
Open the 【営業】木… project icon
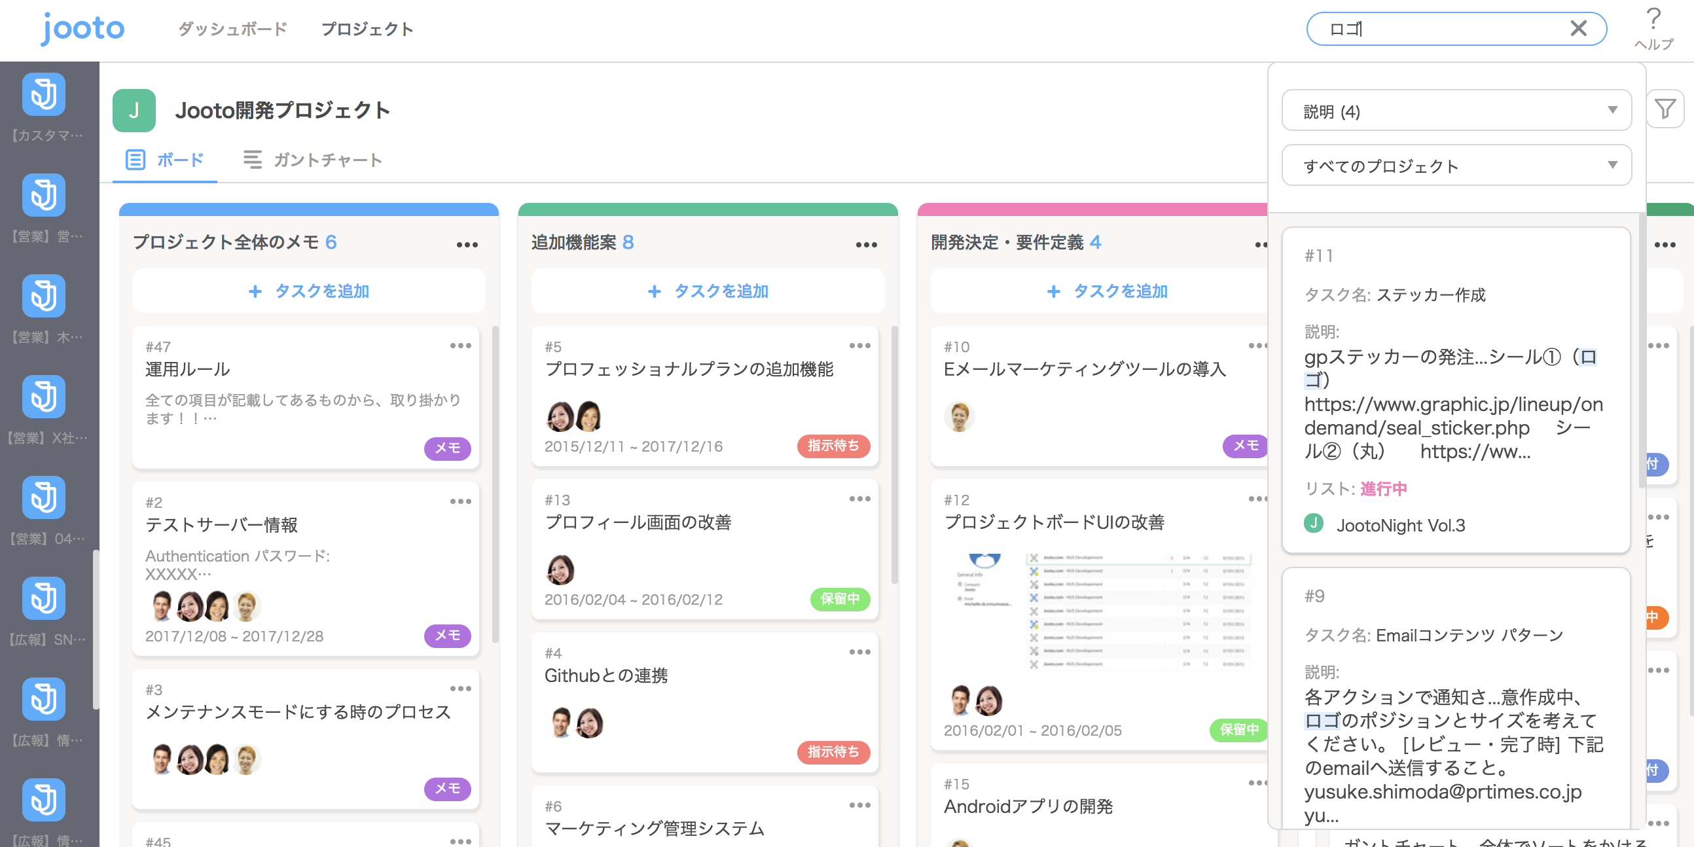pyautogui.click(x=43, y=295)
